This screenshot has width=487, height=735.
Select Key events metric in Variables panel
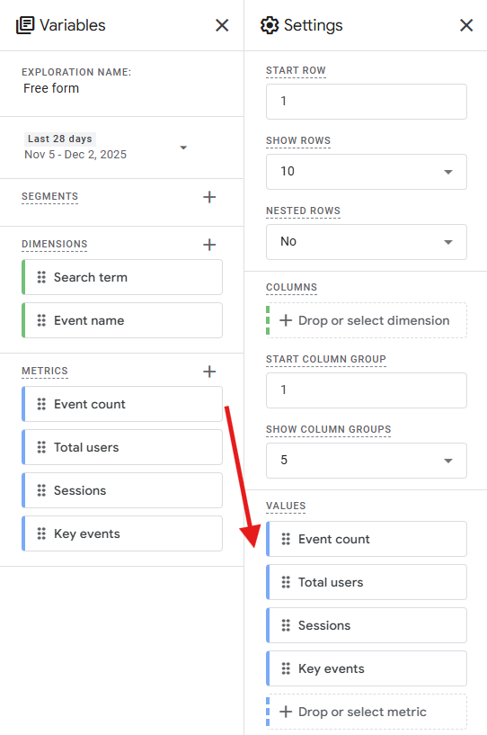122,533
